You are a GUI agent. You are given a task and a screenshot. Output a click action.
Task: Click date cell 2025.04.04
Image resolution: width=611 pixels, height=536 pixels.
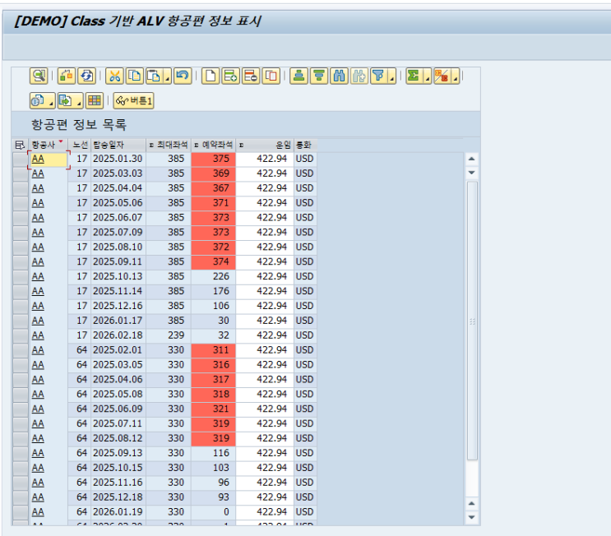pos(119,188)
